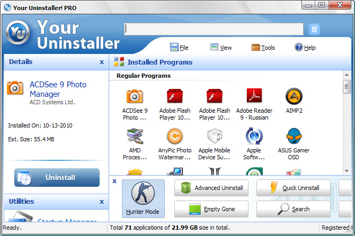Click the trash icon beside search box

pyautogui.click(x=314, y=29)
